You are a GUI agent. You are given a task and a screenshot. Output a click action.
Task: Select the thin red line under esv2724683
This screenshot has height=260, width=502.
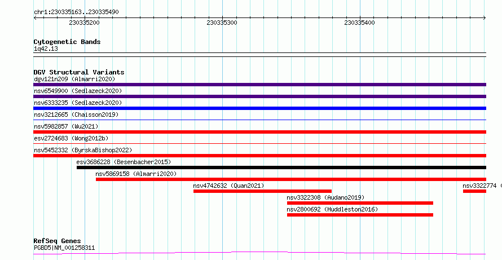(259, 143)
